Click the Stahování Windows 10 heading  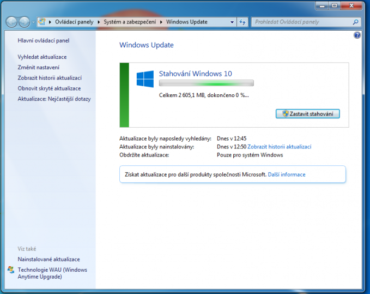pyautogui.click(x=196, y=74)
